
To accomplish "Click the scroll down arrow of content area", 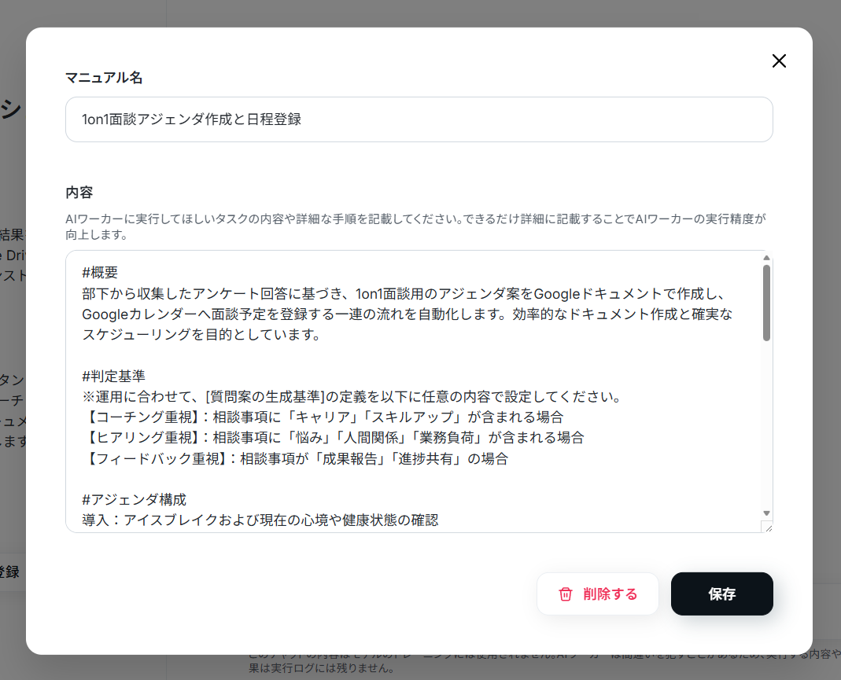I will (x=766, y=513).
